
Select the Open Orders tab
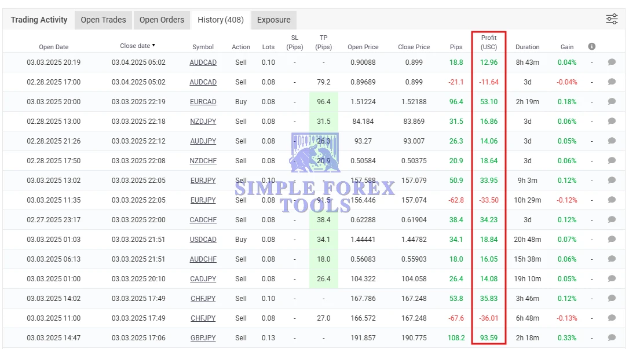click(162, 19)
